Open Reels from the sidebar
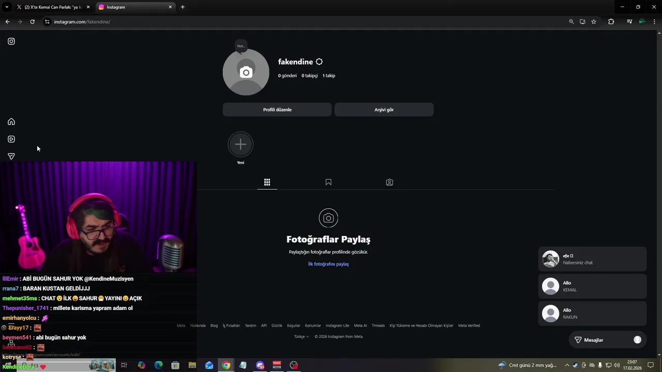Viewport: 662px width, 372px height. tap(11, 139)
